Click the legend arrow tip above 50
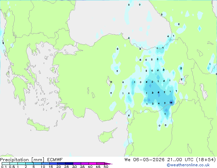 108,164
